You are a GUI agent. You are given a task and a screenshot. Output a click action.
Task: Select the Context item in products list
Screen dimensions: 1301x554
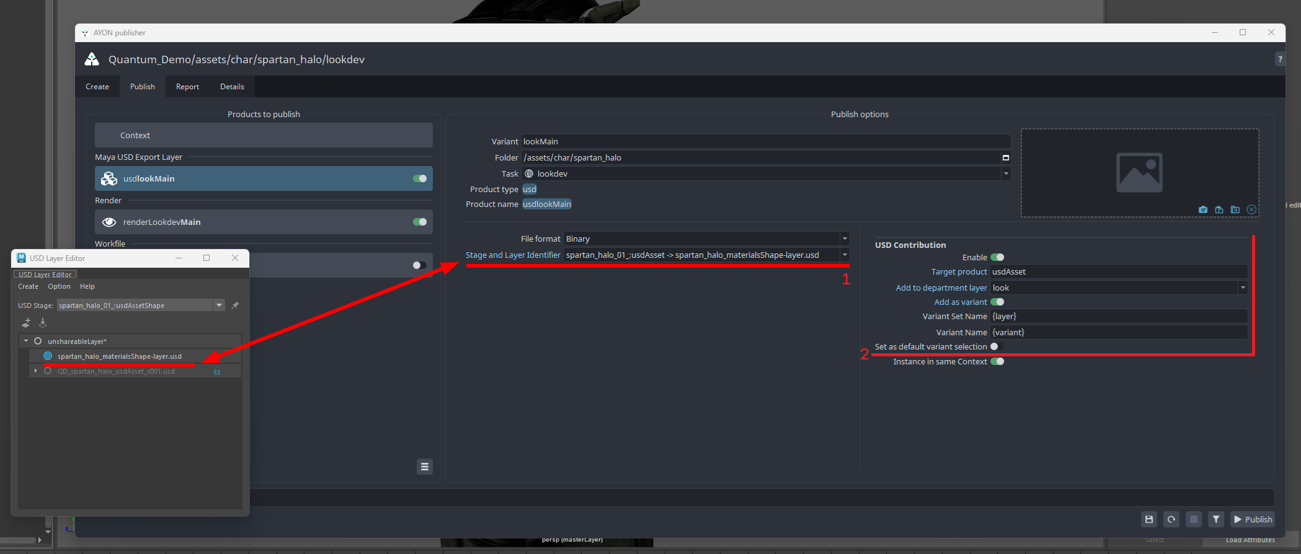click(264, 135)
